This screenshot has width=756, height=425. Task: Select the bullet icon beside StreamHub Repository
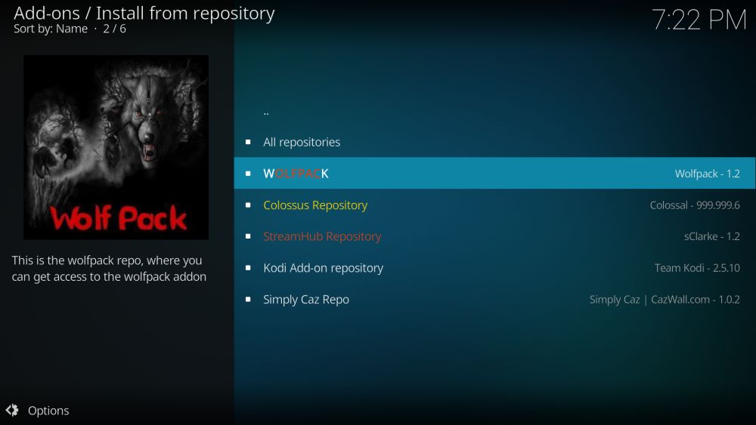click(x=248, y=236)
